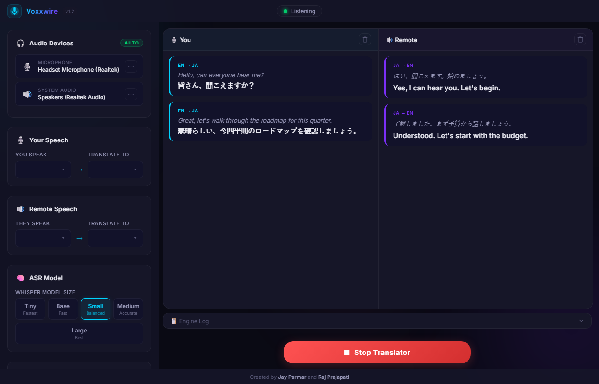
Task: Click the Stop Translator button
Action: click(x=377, y=353)
